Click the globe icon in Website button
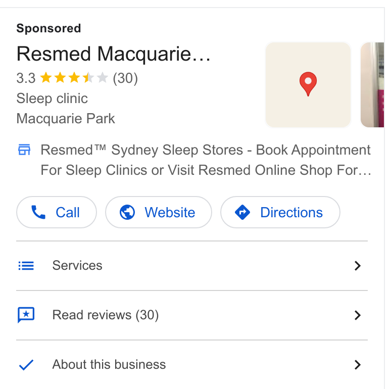Image resolution: width=392 pixels, height=389 pixels. (127, 212)
